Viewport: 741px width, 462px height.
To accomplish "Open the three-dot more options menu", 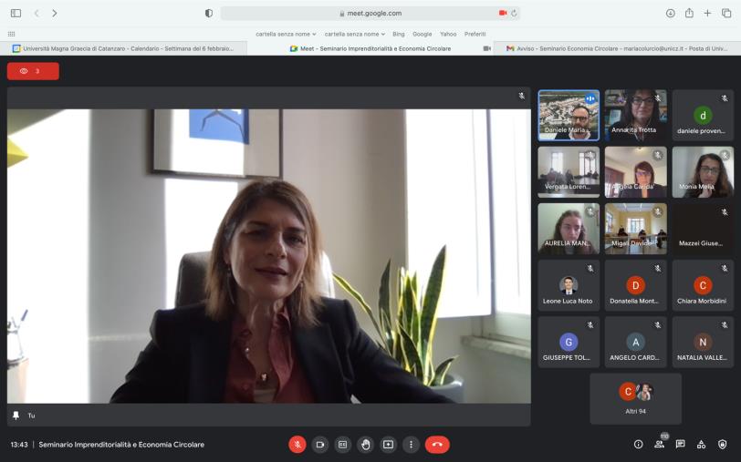I will [412, 445].
